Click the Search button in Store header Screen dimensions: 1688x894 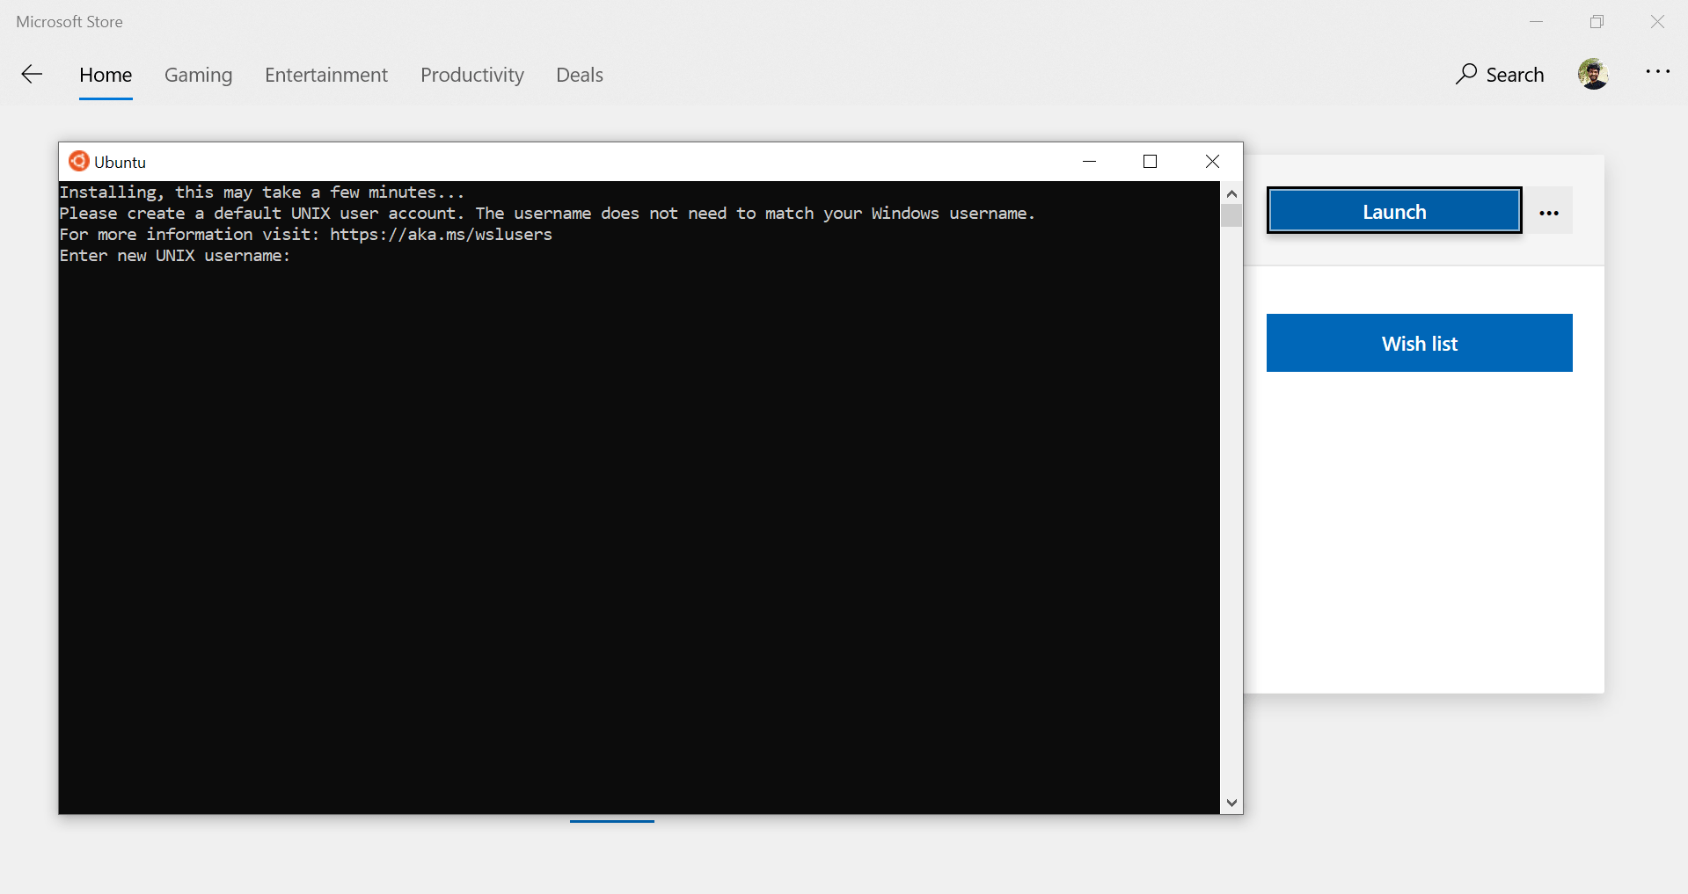click(1500, 75)
